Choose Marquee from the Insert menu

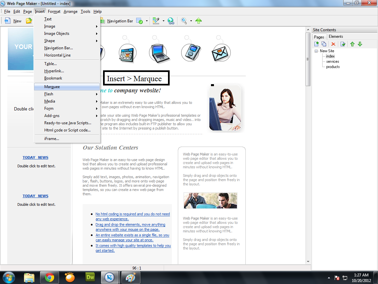click(67, 87)
